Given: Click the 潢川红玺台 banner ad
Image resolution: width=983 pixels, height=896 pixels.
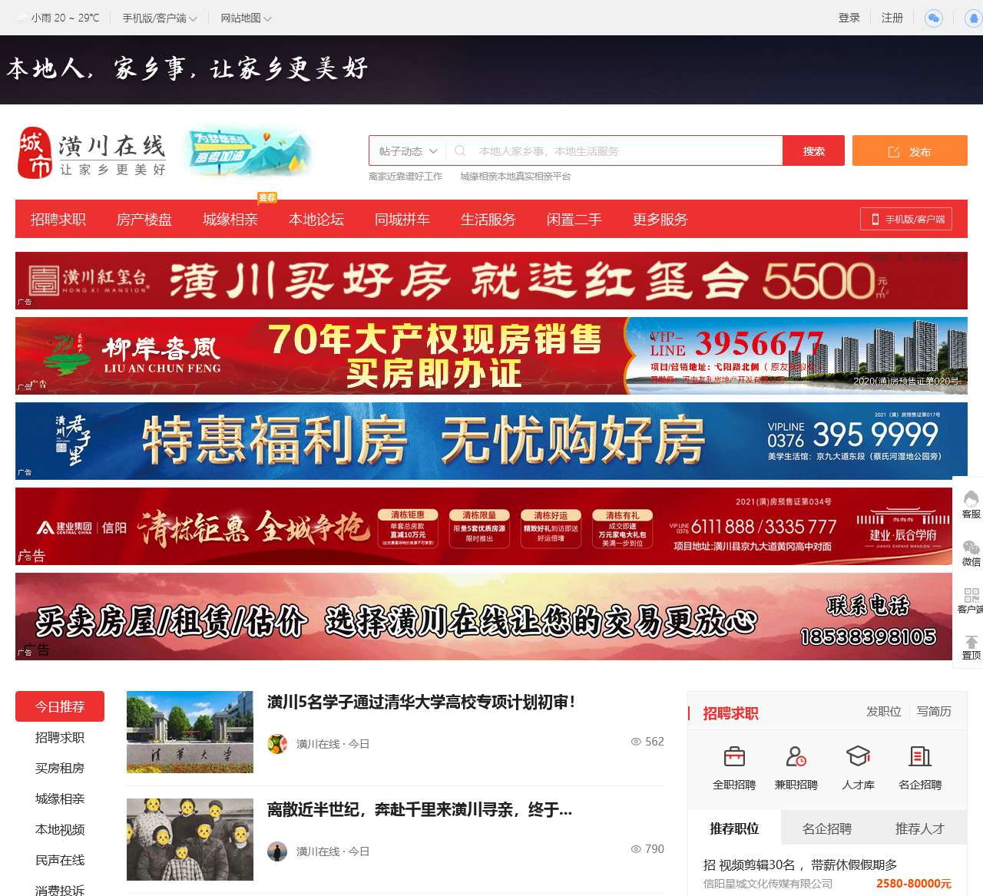Looking at the screenshot, I should 491,281.
